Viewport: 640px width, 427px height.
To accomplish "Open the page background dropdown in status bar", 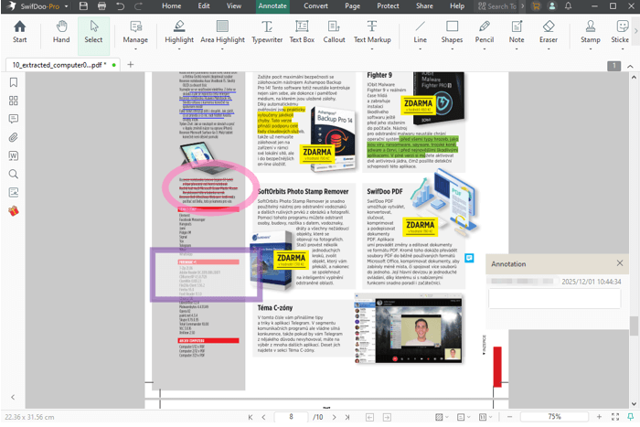I will [442, 417].
